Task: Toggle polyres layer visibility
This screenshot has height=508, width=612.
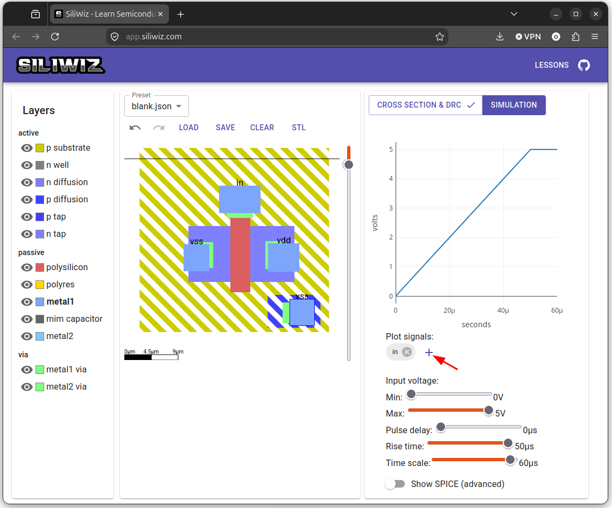Action: coord(26,285)
